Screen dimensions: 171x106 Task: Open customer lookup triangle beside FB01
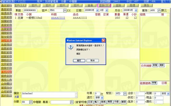click(65, 10)
